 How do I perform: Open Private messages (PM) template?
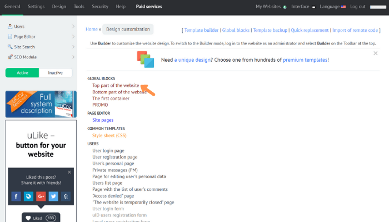[115, 170]
